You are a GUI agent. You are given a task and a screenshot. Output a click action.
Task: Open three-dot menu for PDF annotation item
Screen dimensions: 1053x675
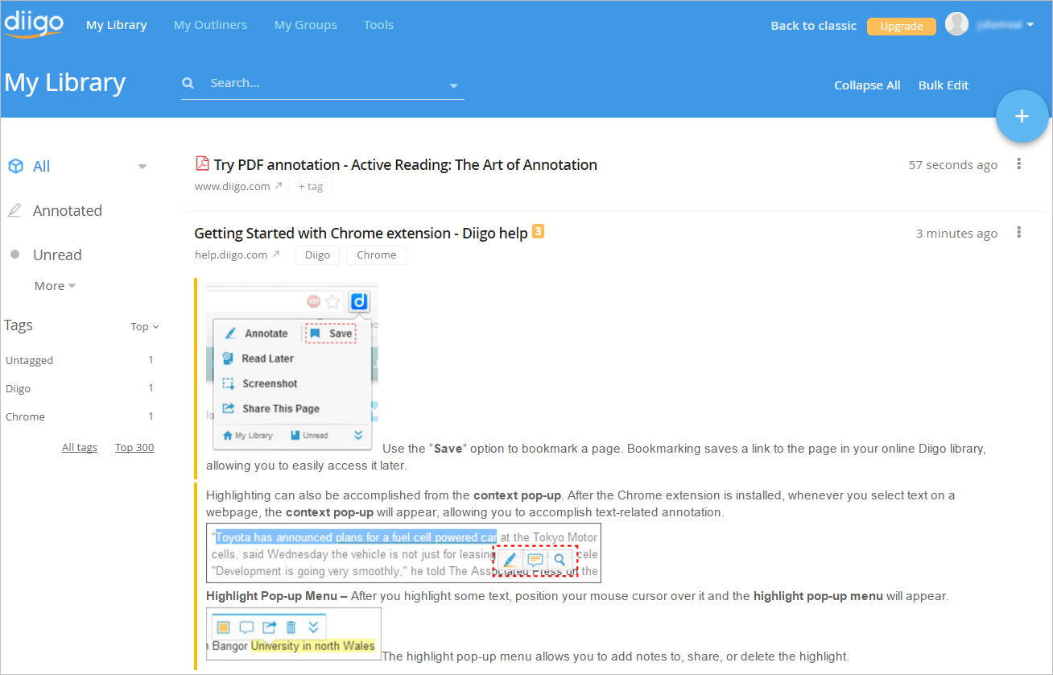point(1019,164)
